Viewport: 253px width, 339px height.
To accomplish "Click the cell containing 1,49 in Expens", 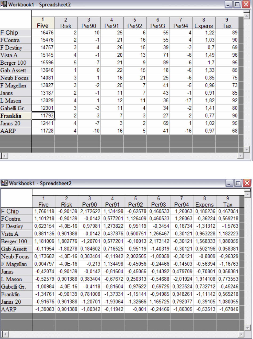I will coord(204,55).
